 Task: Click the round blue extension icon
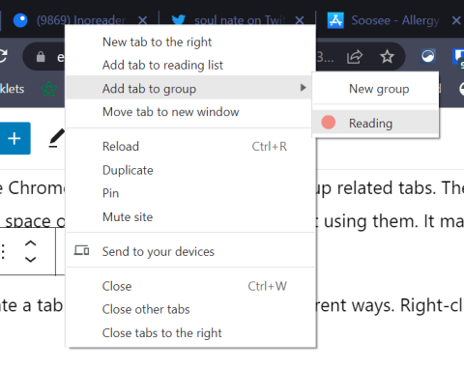(x=428, y=56)
